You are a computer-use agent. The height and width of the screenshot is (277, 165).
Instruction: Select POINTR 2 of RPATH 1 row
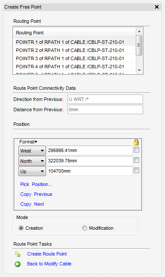[x=74, y=50]
